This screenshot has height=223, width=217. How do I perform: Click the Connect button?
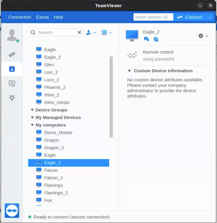(189, 17)
